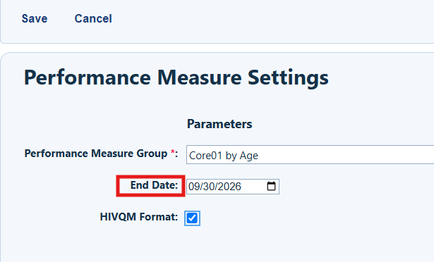Open the Performance Measure Group dropdown
This screenshot has width=434, height=262.
[310, 155]
